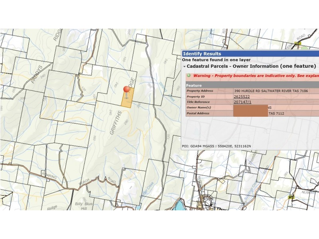Click the red property boundaries warning text
This screenshot has width=319, height=239.
(x=255, y=75)
